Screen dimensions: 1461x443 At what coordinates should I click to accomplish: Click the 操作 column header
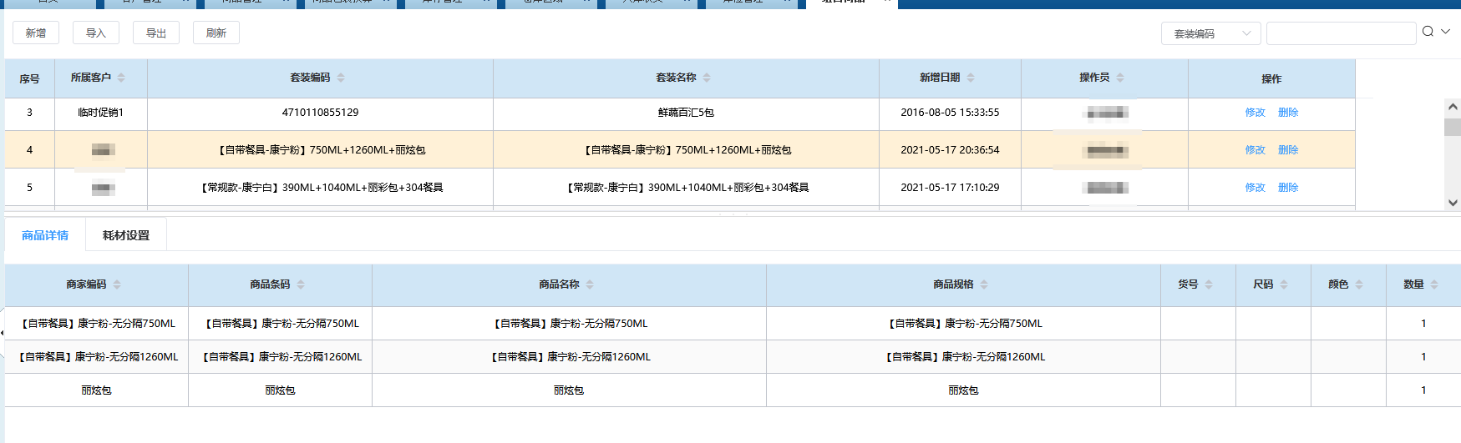[x=1271, y=78]
